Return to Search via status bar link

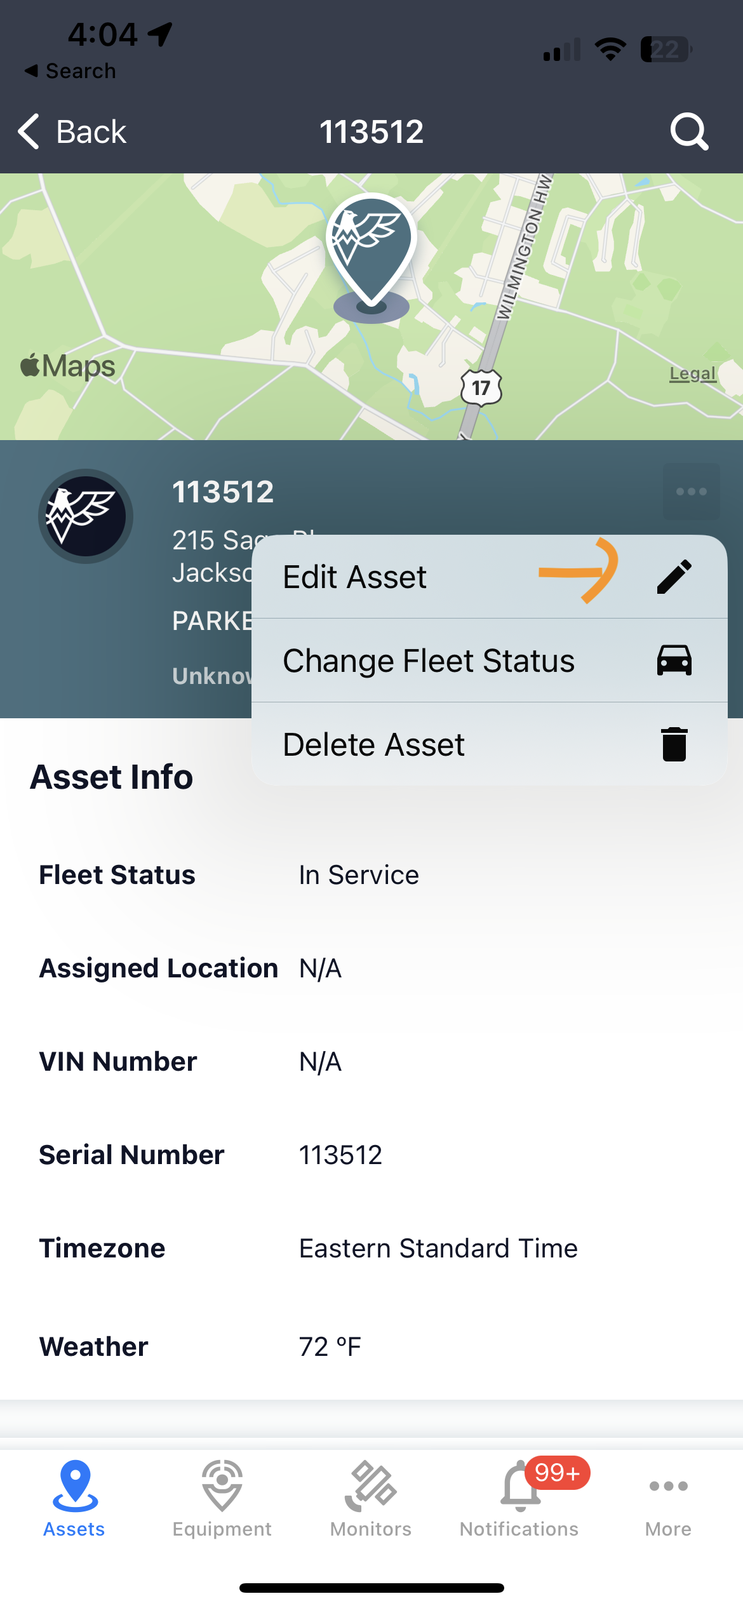71,71
